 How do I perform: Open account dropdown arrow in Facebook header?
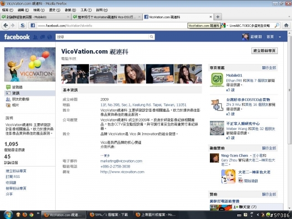pyautogui.click(x=280, y=37)
